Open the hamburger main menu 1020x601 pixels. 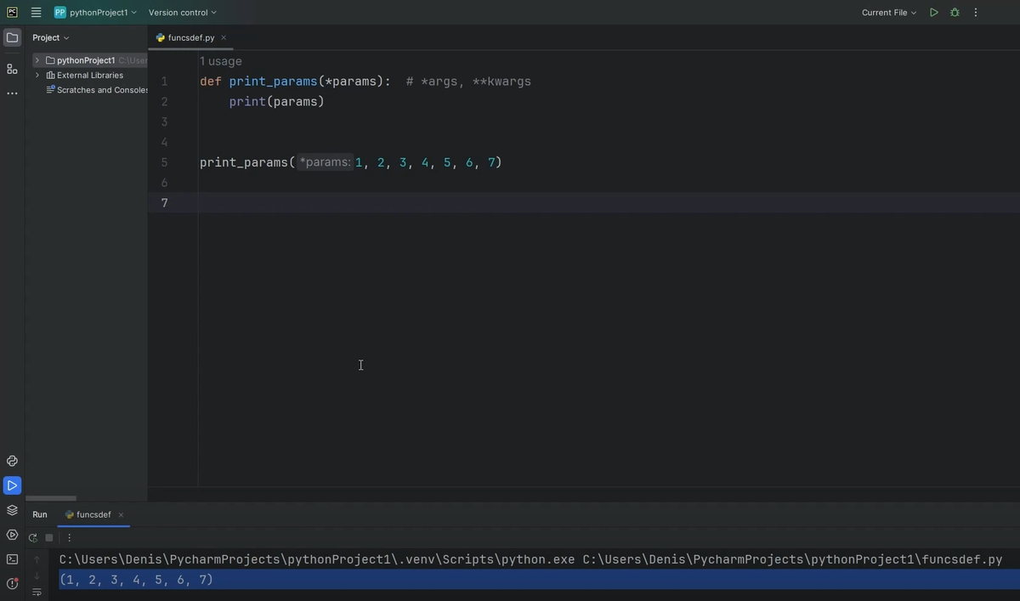pos(36,13)
